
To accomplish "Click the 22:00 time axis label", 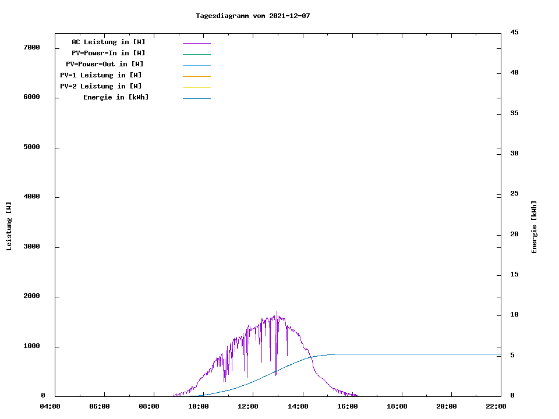I will [x=496, y=406].
